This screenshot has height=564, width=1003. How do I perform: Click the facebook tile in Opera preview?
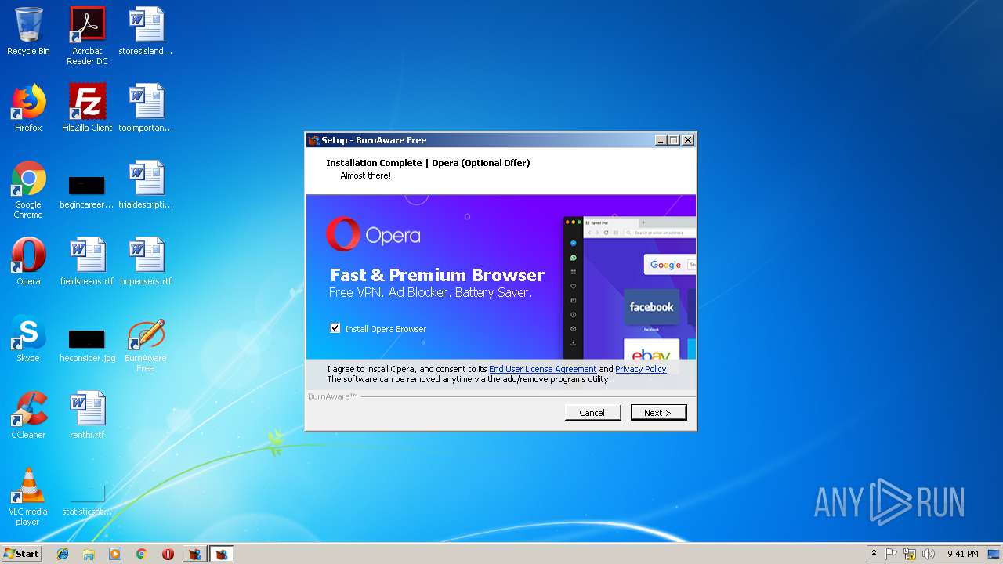point(652,307)
